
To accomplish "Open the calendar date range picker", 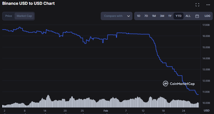I will point(197,16).
